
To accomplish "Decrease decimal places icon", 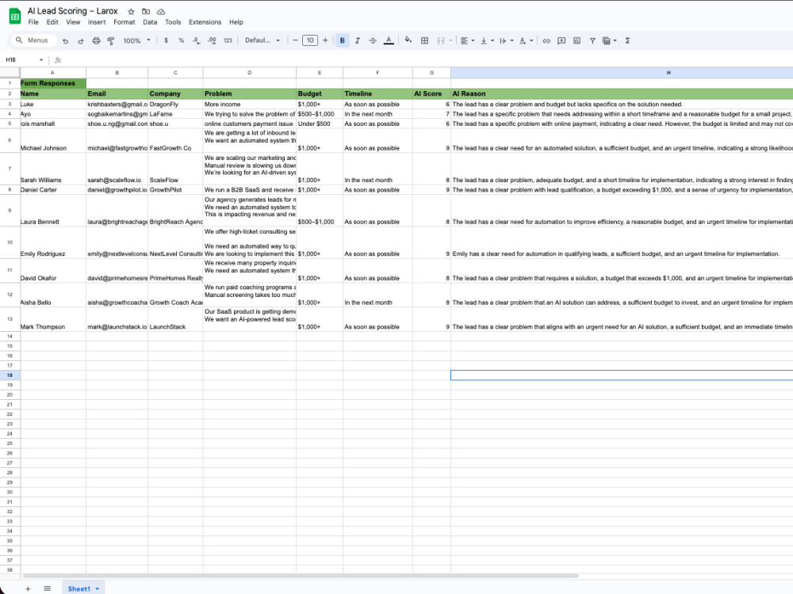I will 196,40.
